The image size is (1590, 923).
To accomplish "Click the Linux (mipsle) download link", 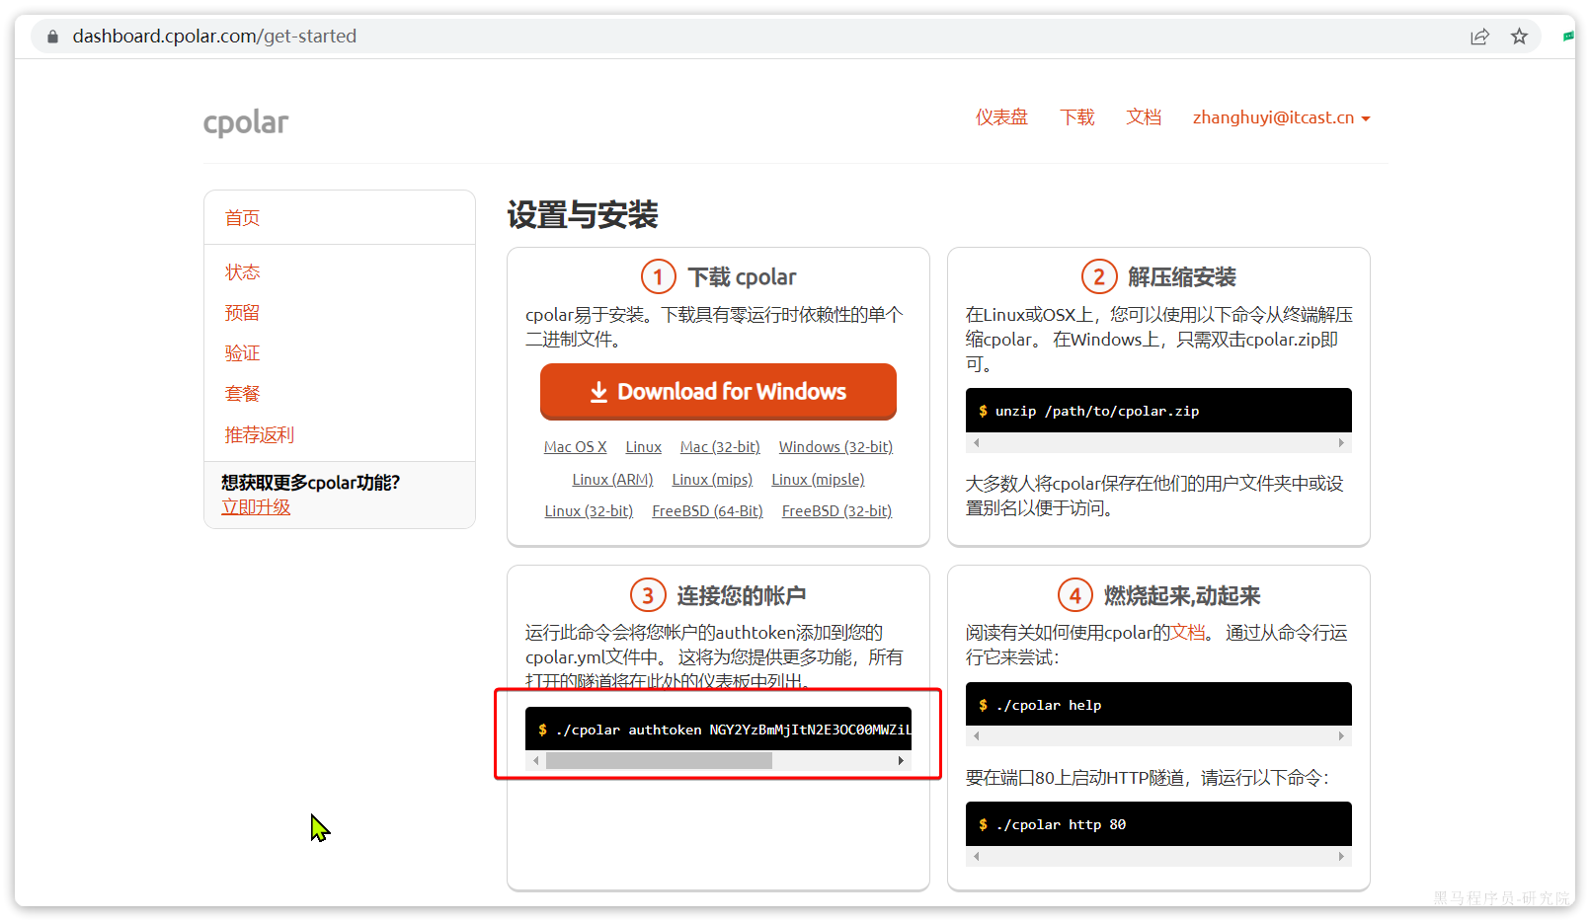I will 818,480.
